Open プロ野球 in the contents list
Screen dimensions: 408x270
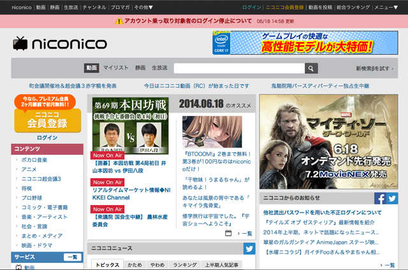[x=32, y=198]
